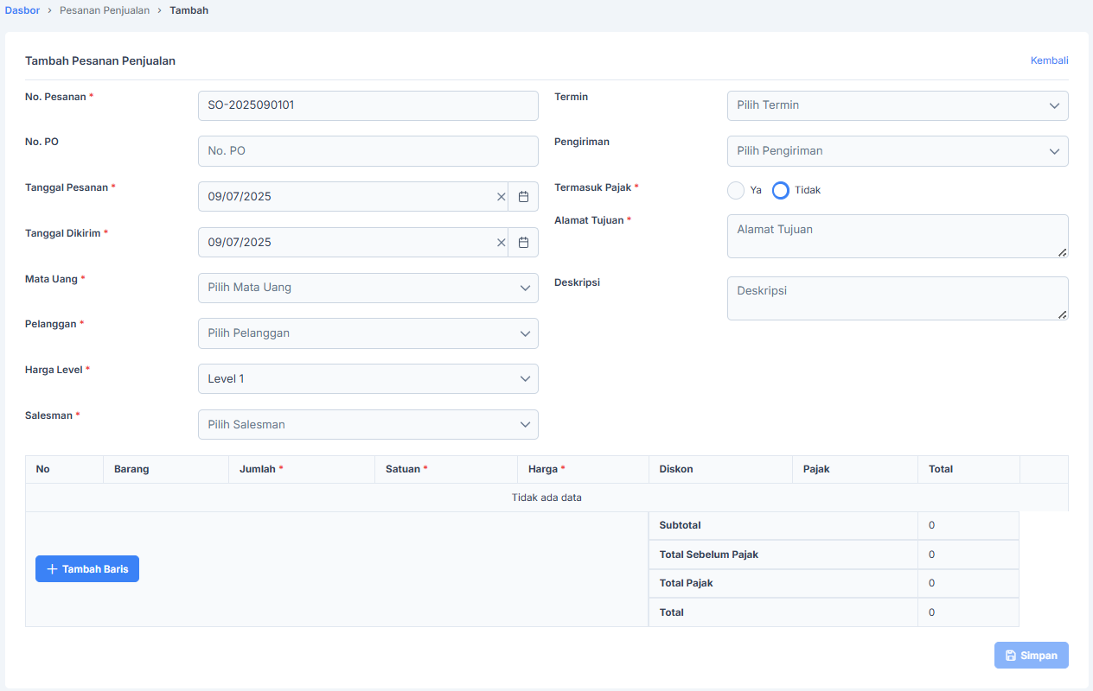Clear the Tanggal Dikirim date with X
The height and width of the screenshot is (691, 1093).
click(x=501, y=243)
